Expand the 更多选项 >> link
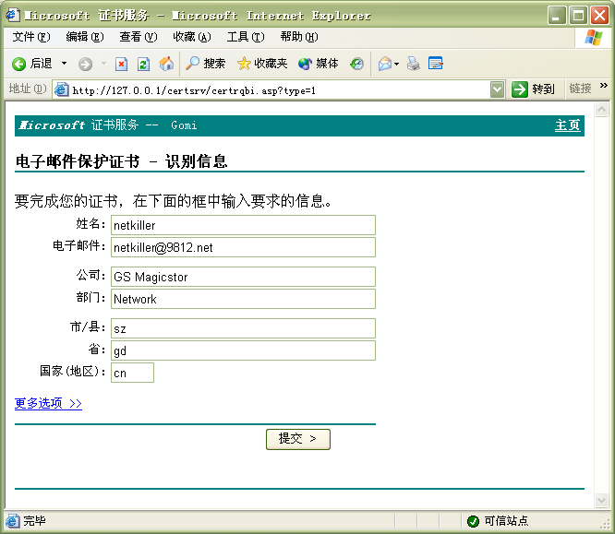This screenshot has width=615, height=534. point(48,403)
